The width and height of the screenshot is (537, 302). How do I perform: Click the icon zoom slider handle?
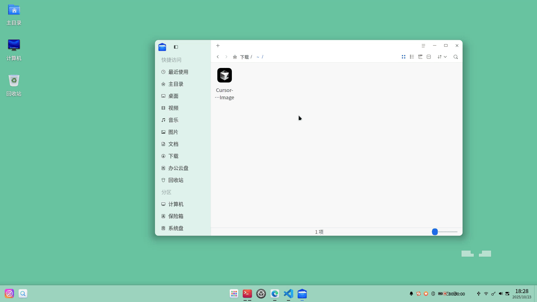point(435,232)
